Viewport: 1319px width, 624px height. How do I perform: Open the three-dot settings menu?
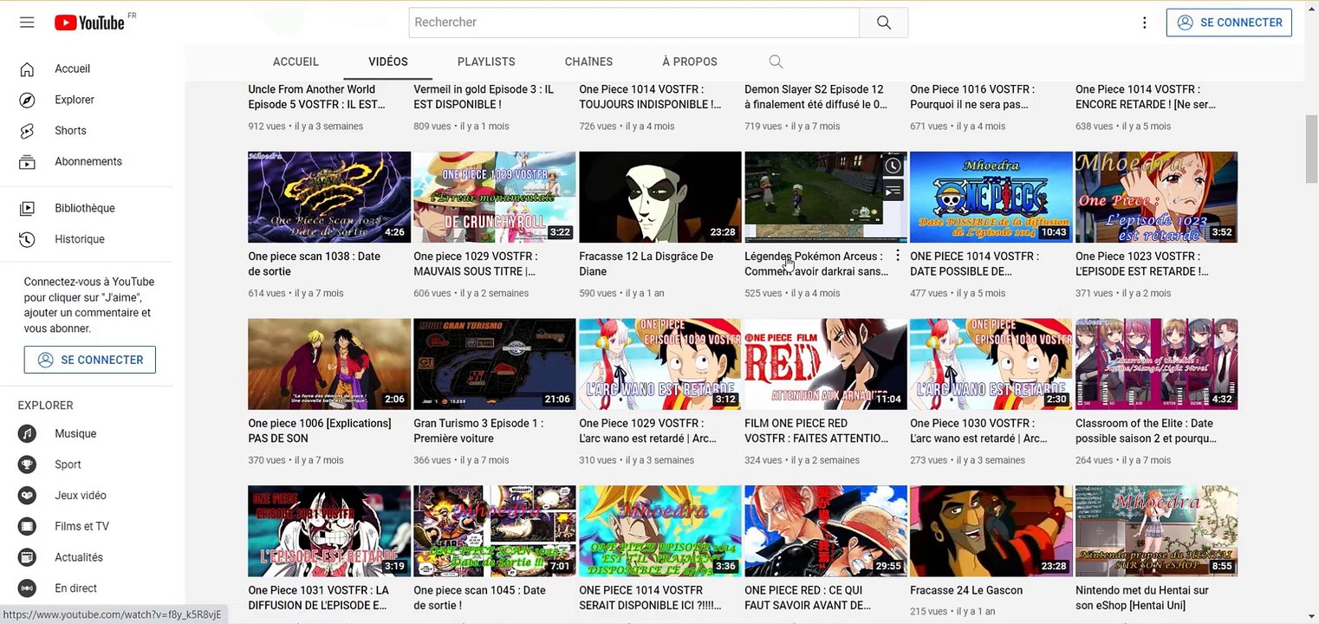pos(1145,23)
